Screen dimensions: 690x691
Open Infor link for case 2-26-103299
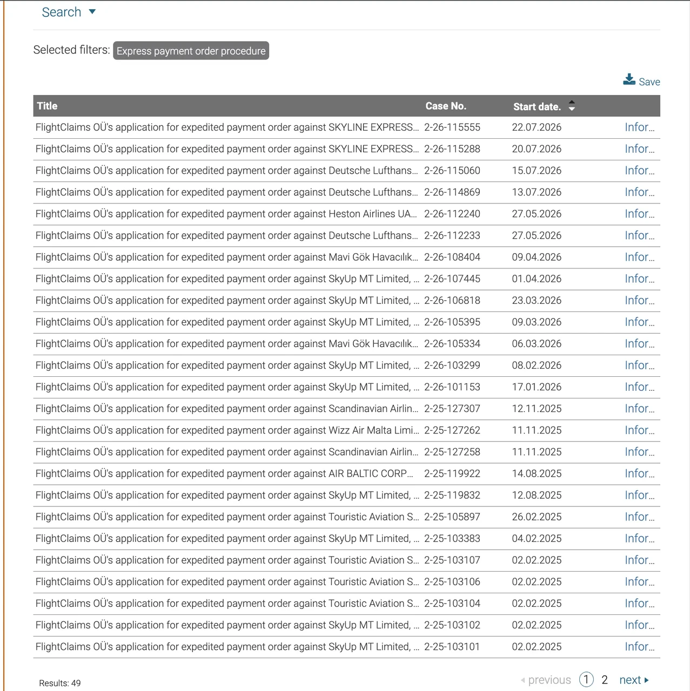(639, 365)
